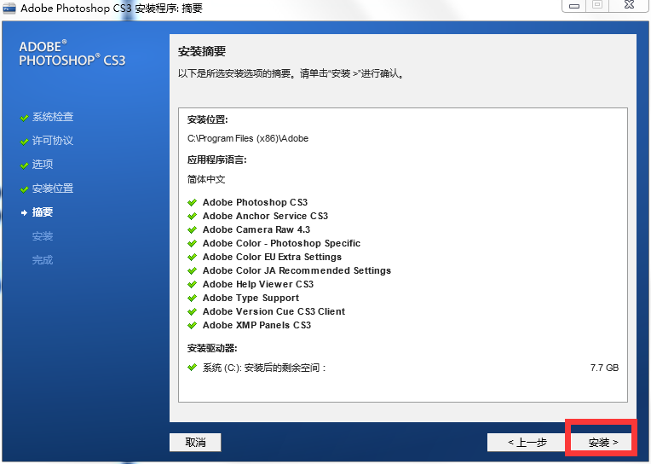651x464 pixels.
Task: Click the 安装驱动器: heading
Action: click(212, 348)
